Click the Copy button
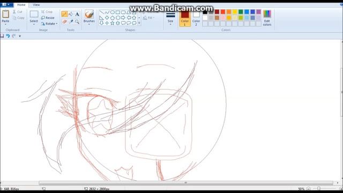The height and width of the screenshot is (193, 343). point(19,18)
